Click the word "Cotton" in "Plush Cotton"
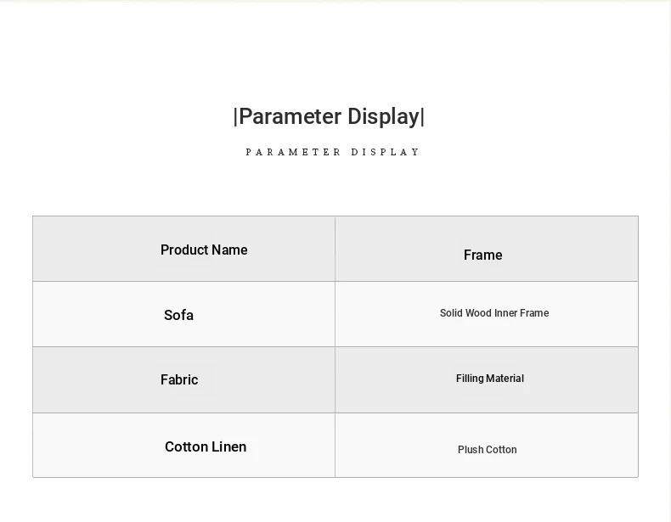 [x=502, y=451]
